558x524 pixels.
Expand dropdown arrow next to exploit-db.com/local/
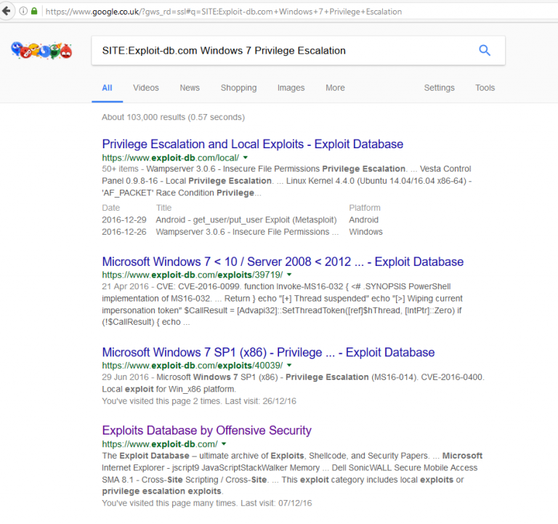tap(245, 158)
